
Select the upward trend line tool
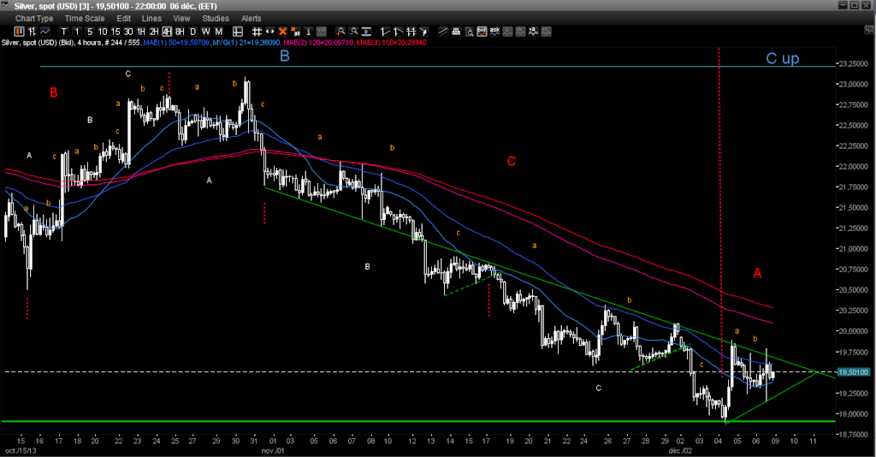[x=386, y=32]
